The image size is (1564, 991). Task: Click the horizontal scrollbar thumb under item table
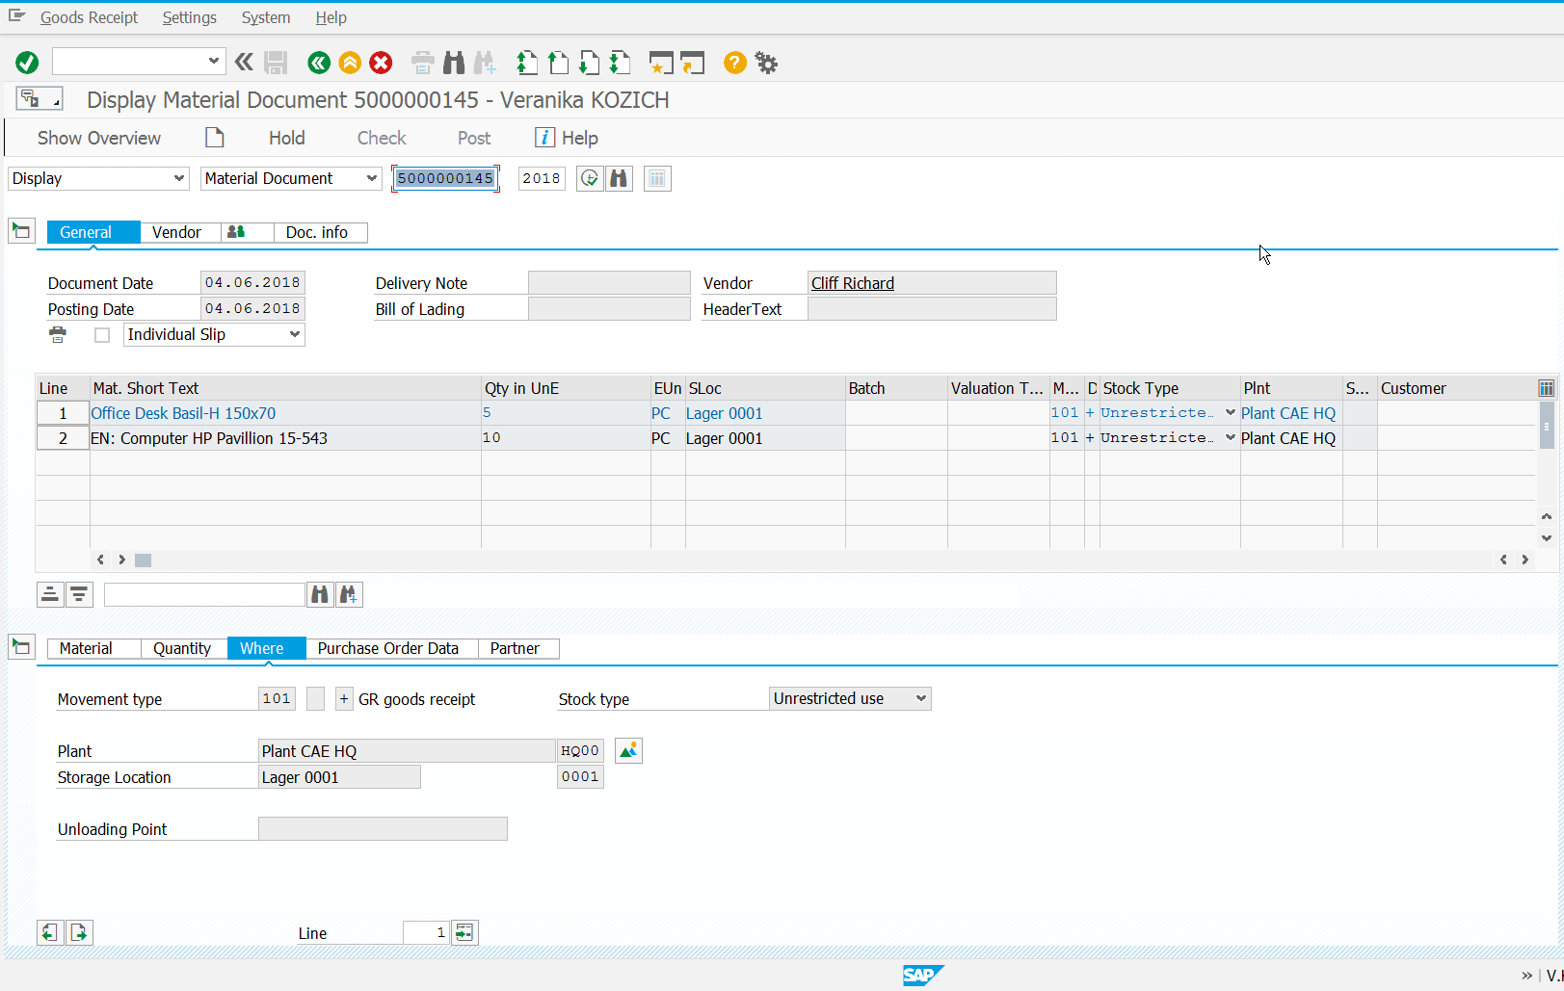143,560
